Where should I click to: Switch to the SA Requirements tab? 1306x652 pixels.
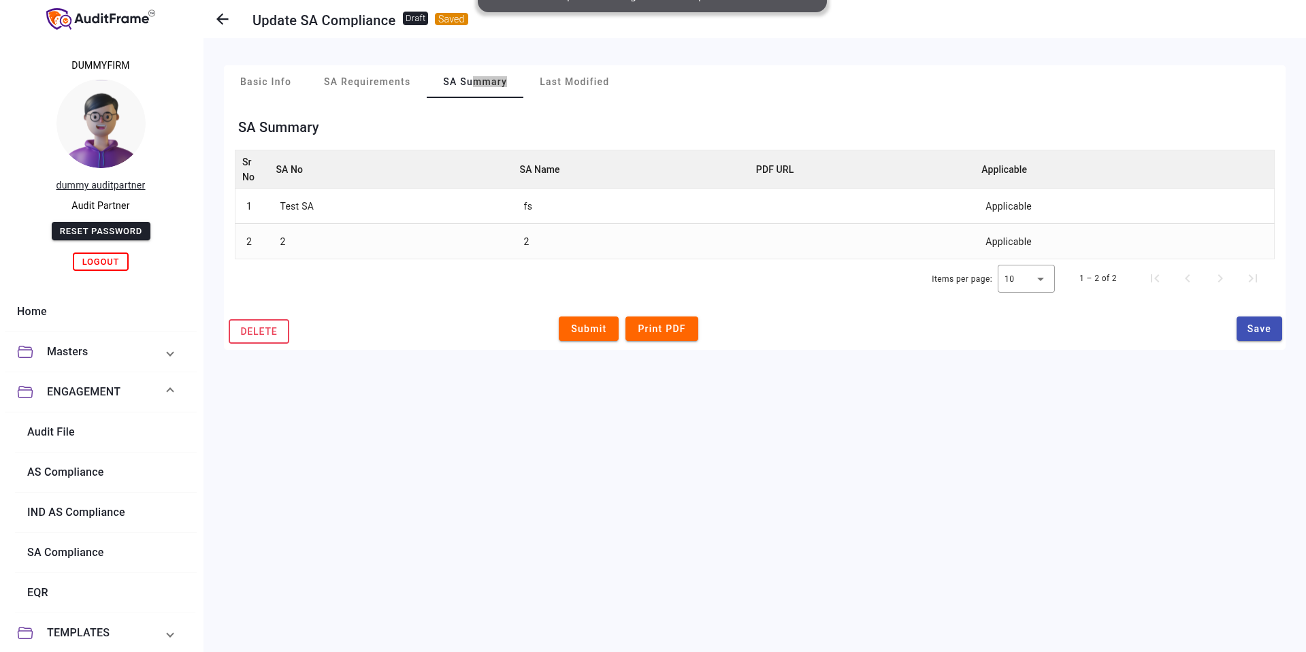[x=367, y=82]
